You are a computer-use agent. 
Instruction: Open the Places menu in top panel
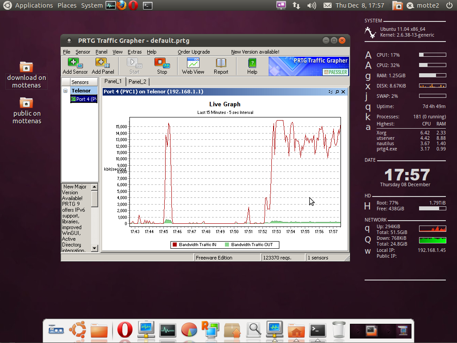67,5
